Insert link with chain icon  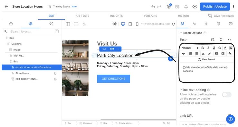pos(230,54)
